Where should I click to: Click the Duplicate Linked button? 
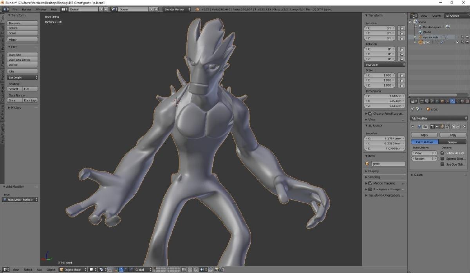tap(22, 60)
